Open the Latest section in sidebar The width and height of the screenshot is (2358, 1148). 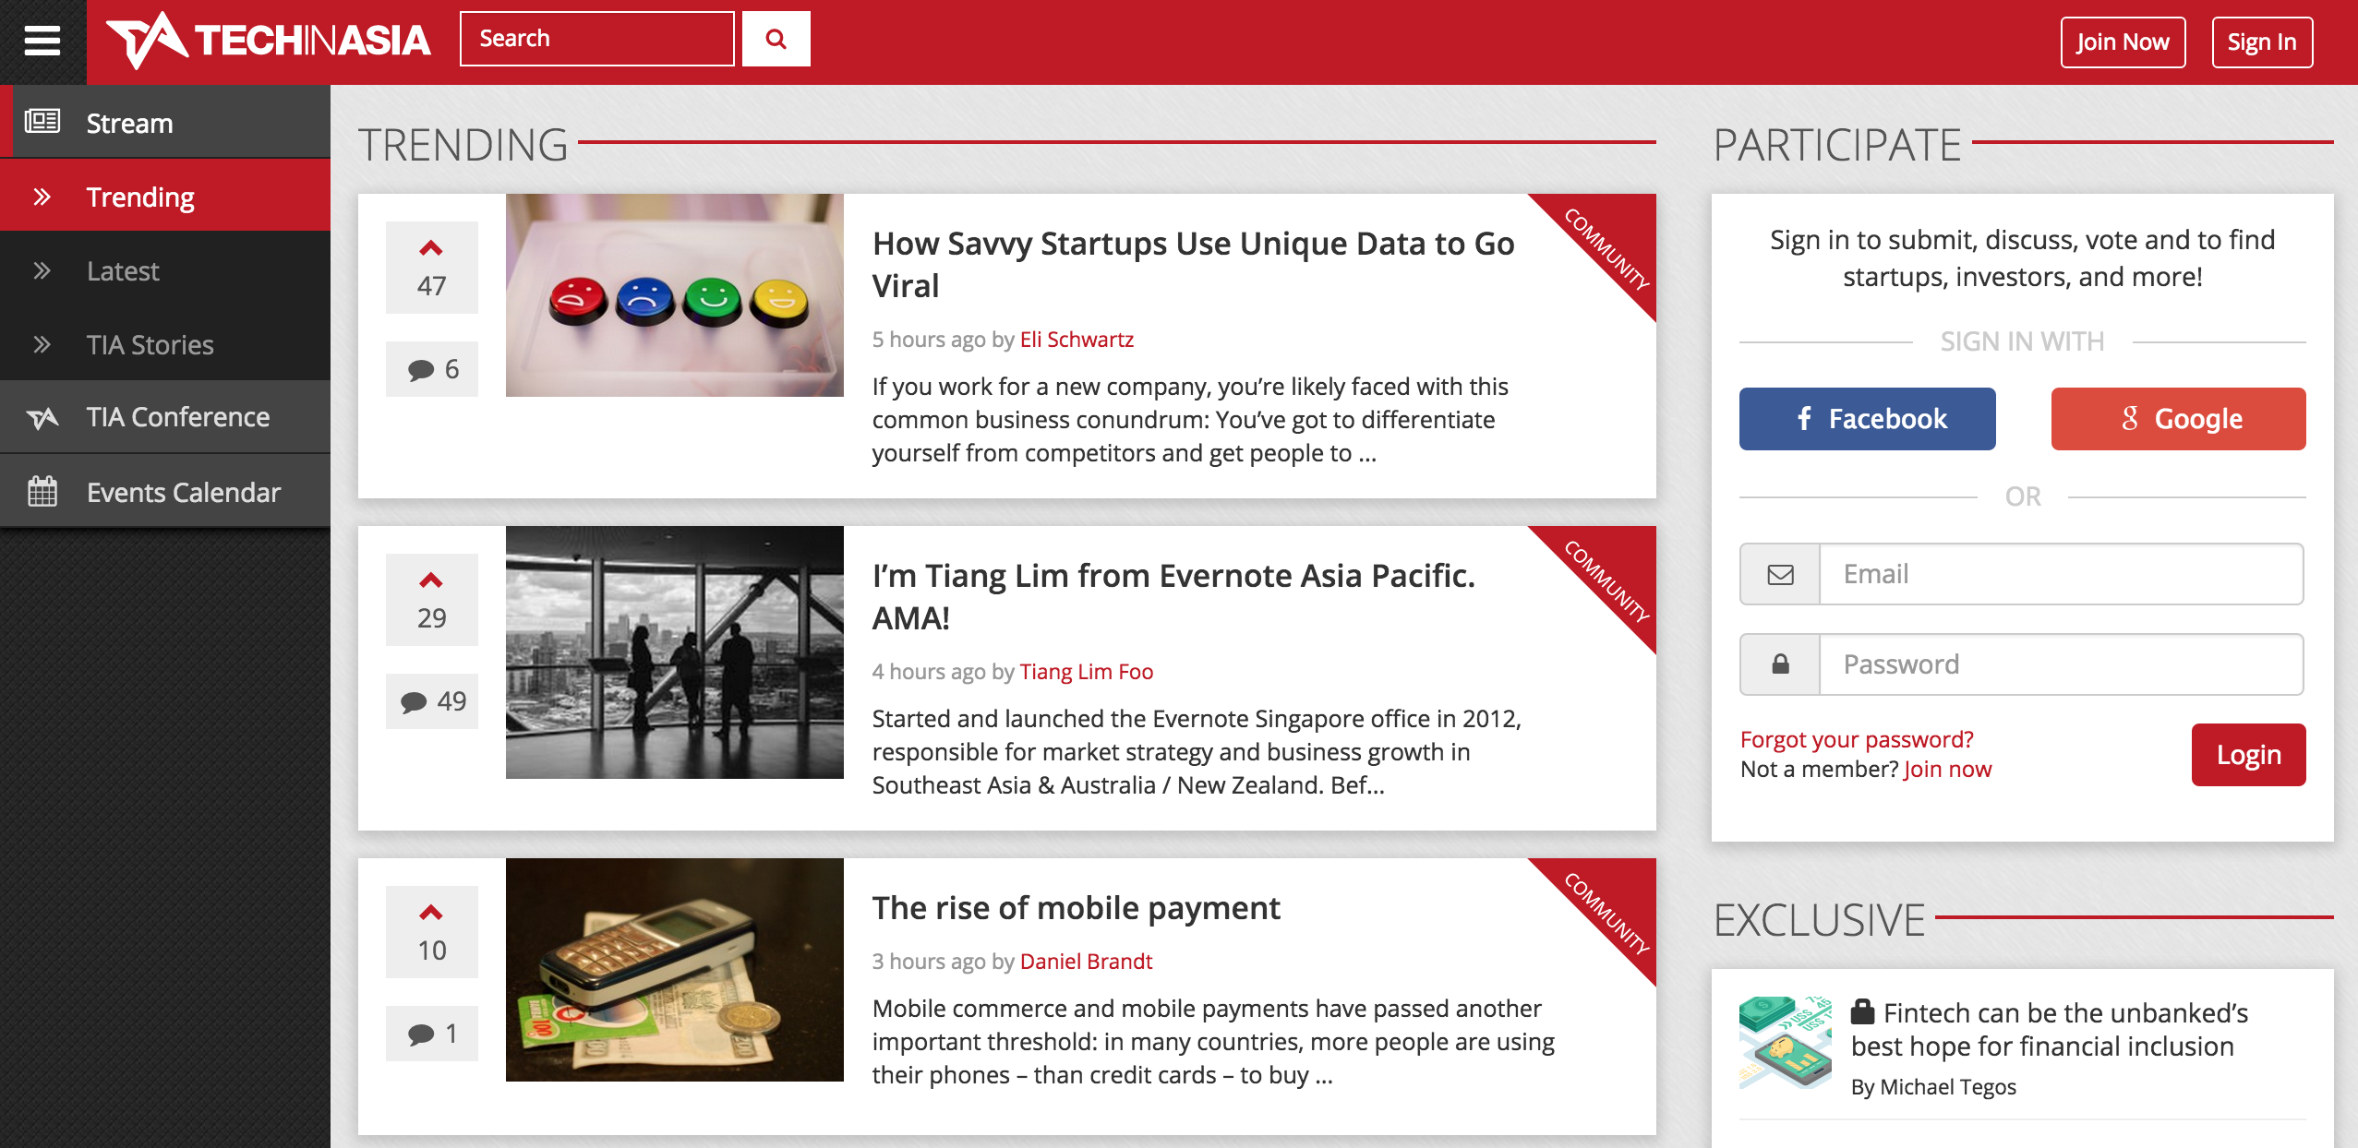(x=124, y=270)
